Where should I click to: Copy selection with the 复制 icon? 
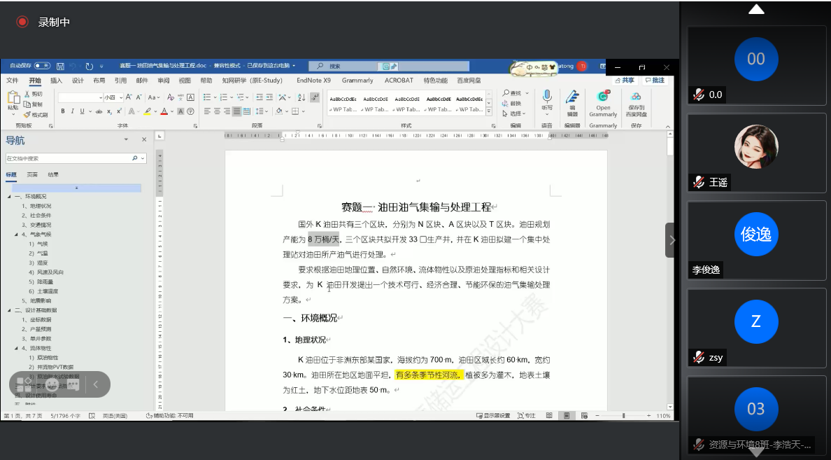(x=33, y=104)
